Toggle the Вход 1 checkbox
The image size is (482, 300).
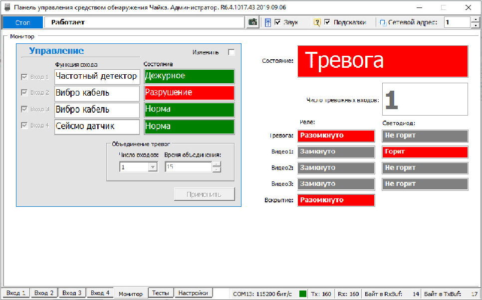(24, 77)
